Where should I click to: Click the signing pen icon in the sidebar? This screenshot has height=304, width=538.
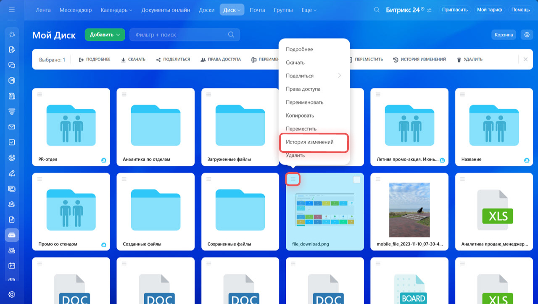click(12, 173)
